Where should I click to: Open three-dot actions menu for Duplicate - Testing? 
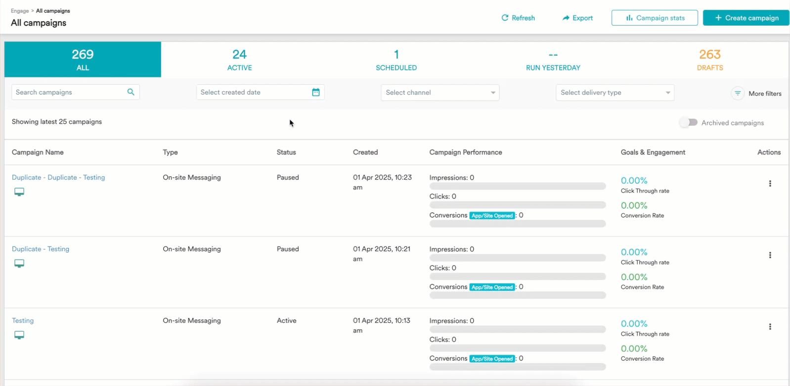tap(770, 255)
